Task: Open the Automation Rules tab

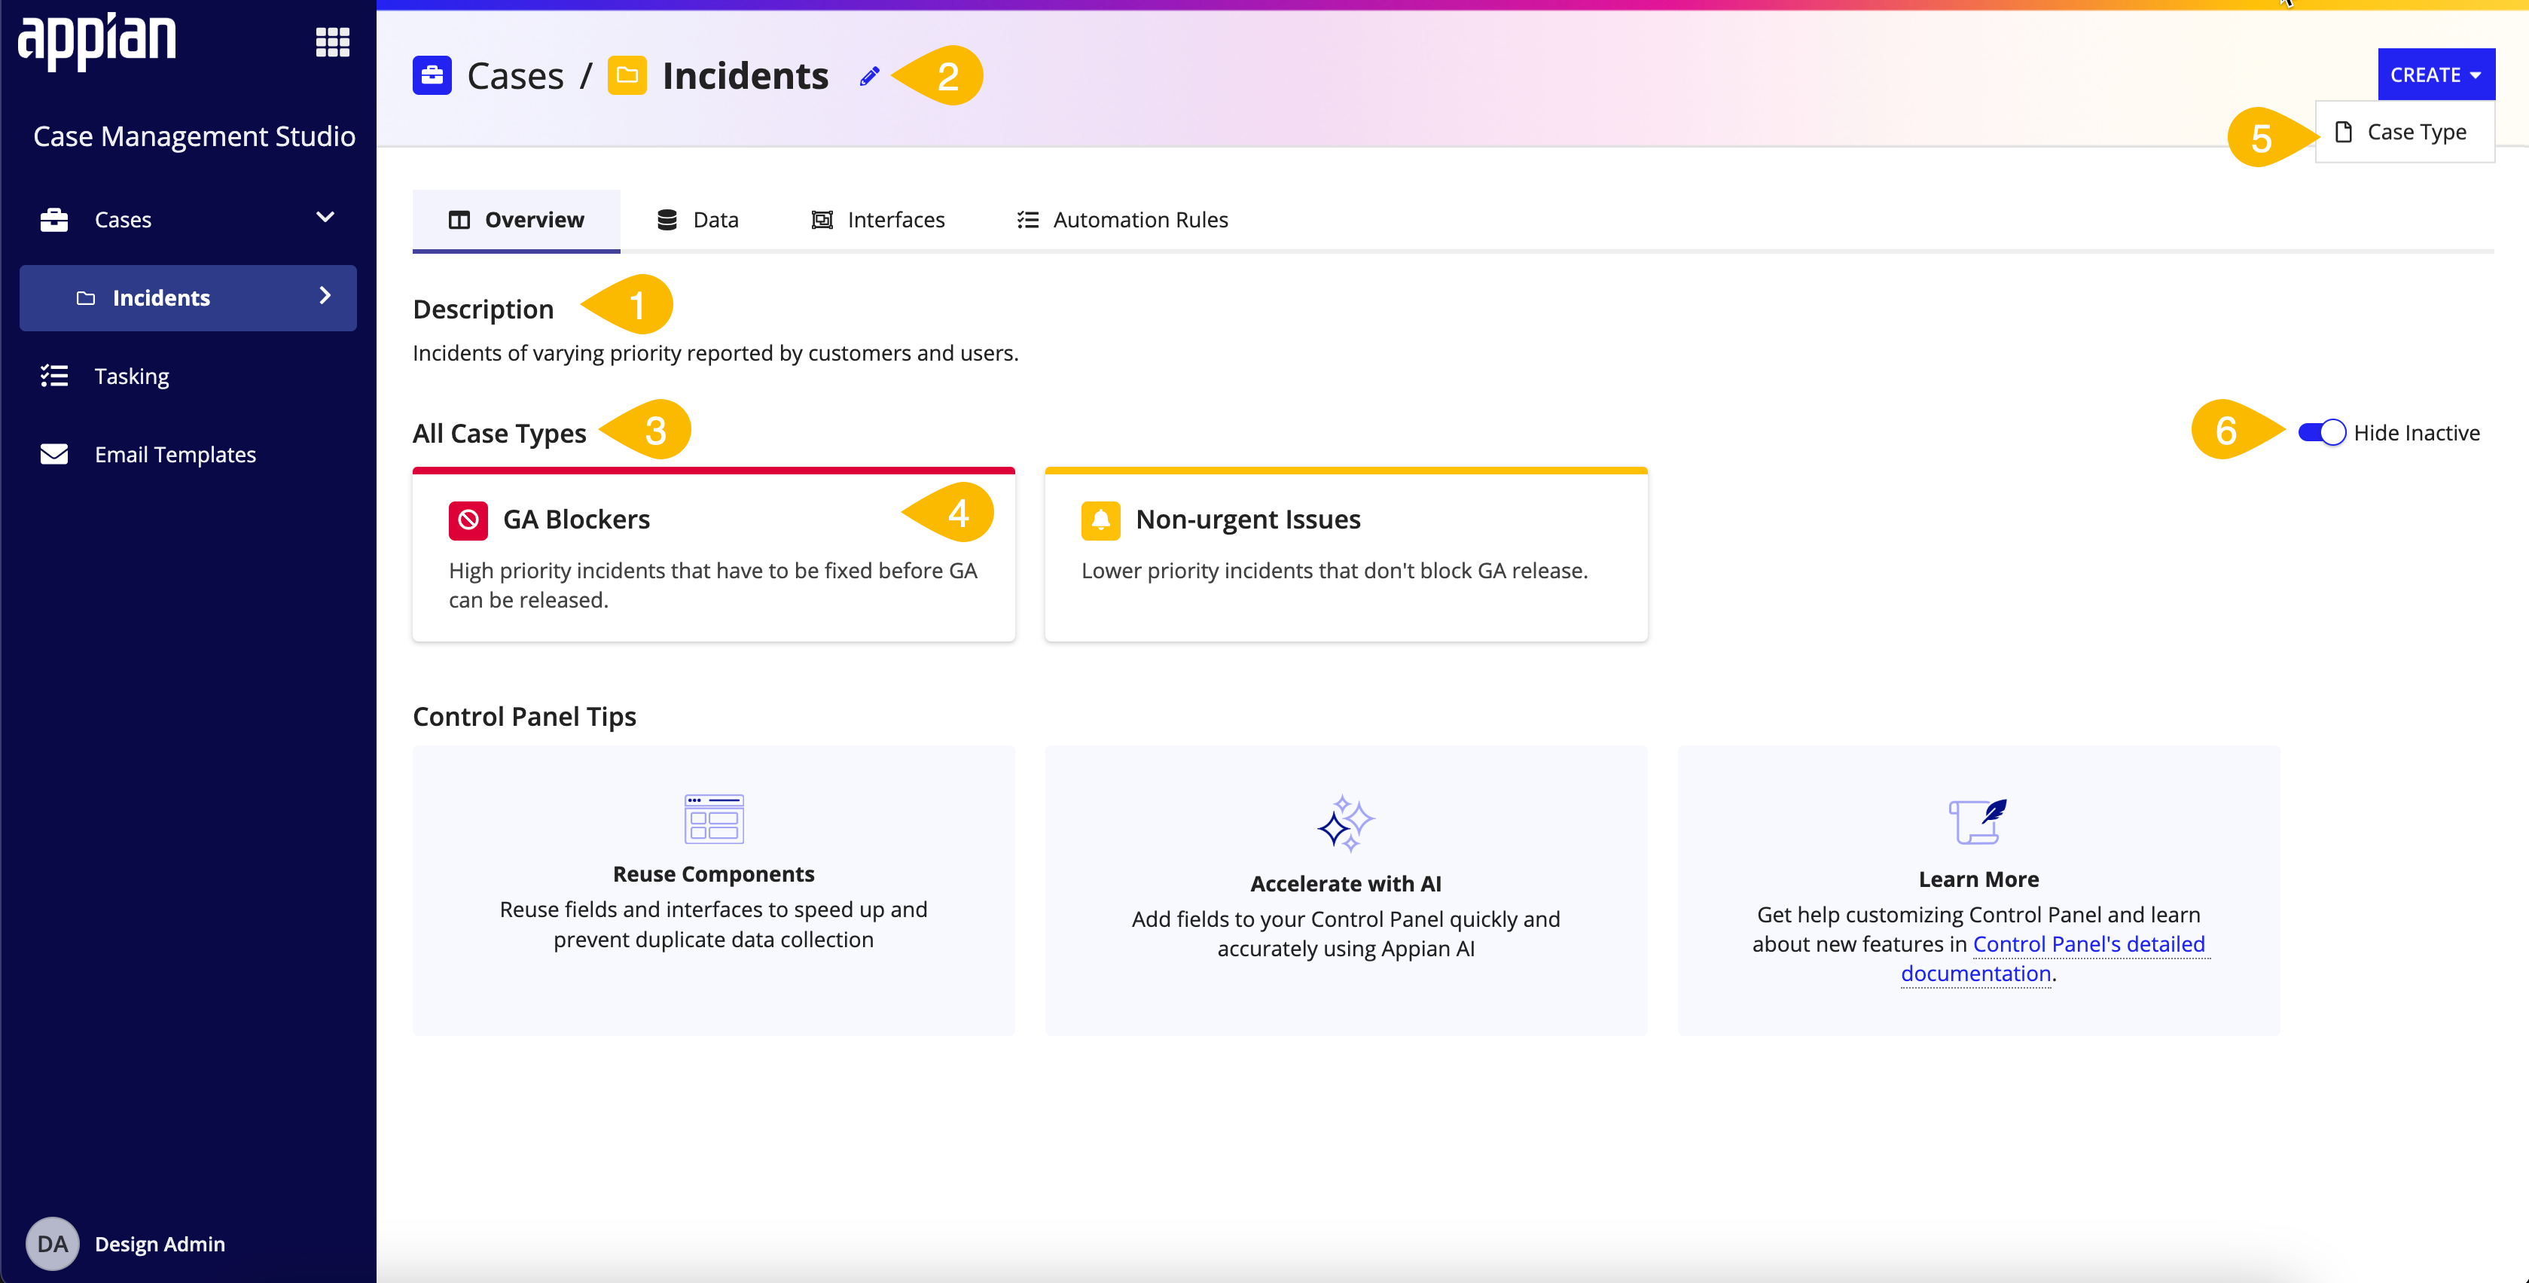Action: pyautogui.click(x=1122, y=220)
